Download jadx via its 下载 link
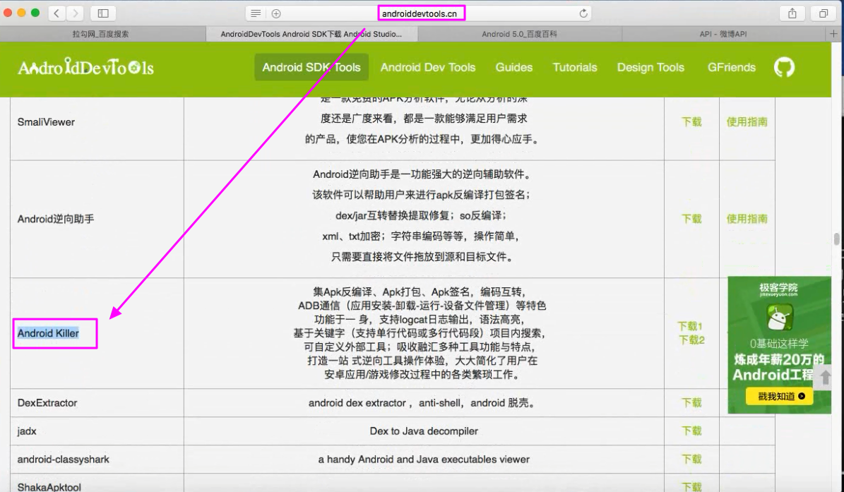Screen dimensions: 844x492 (691, 431)
